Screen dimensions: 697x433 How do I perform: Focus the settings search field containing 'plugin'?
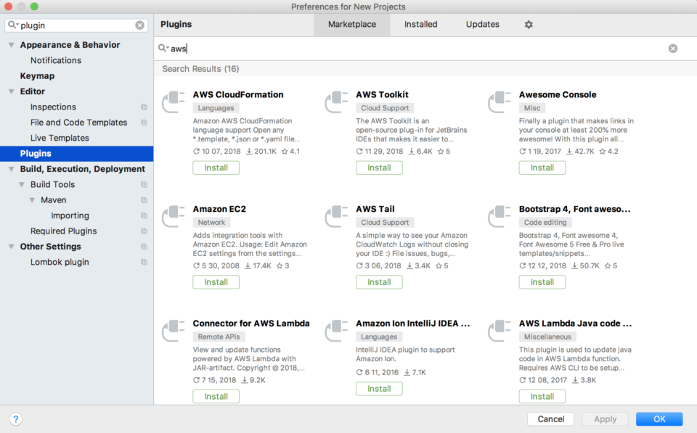[76, 25]
